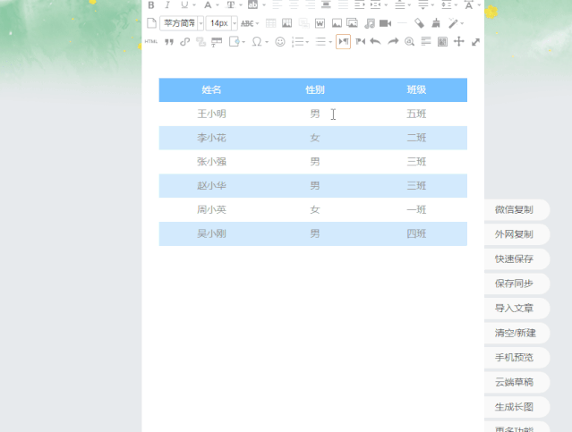Click the font color A icon
Screen dimensions: 572x432
208,5
